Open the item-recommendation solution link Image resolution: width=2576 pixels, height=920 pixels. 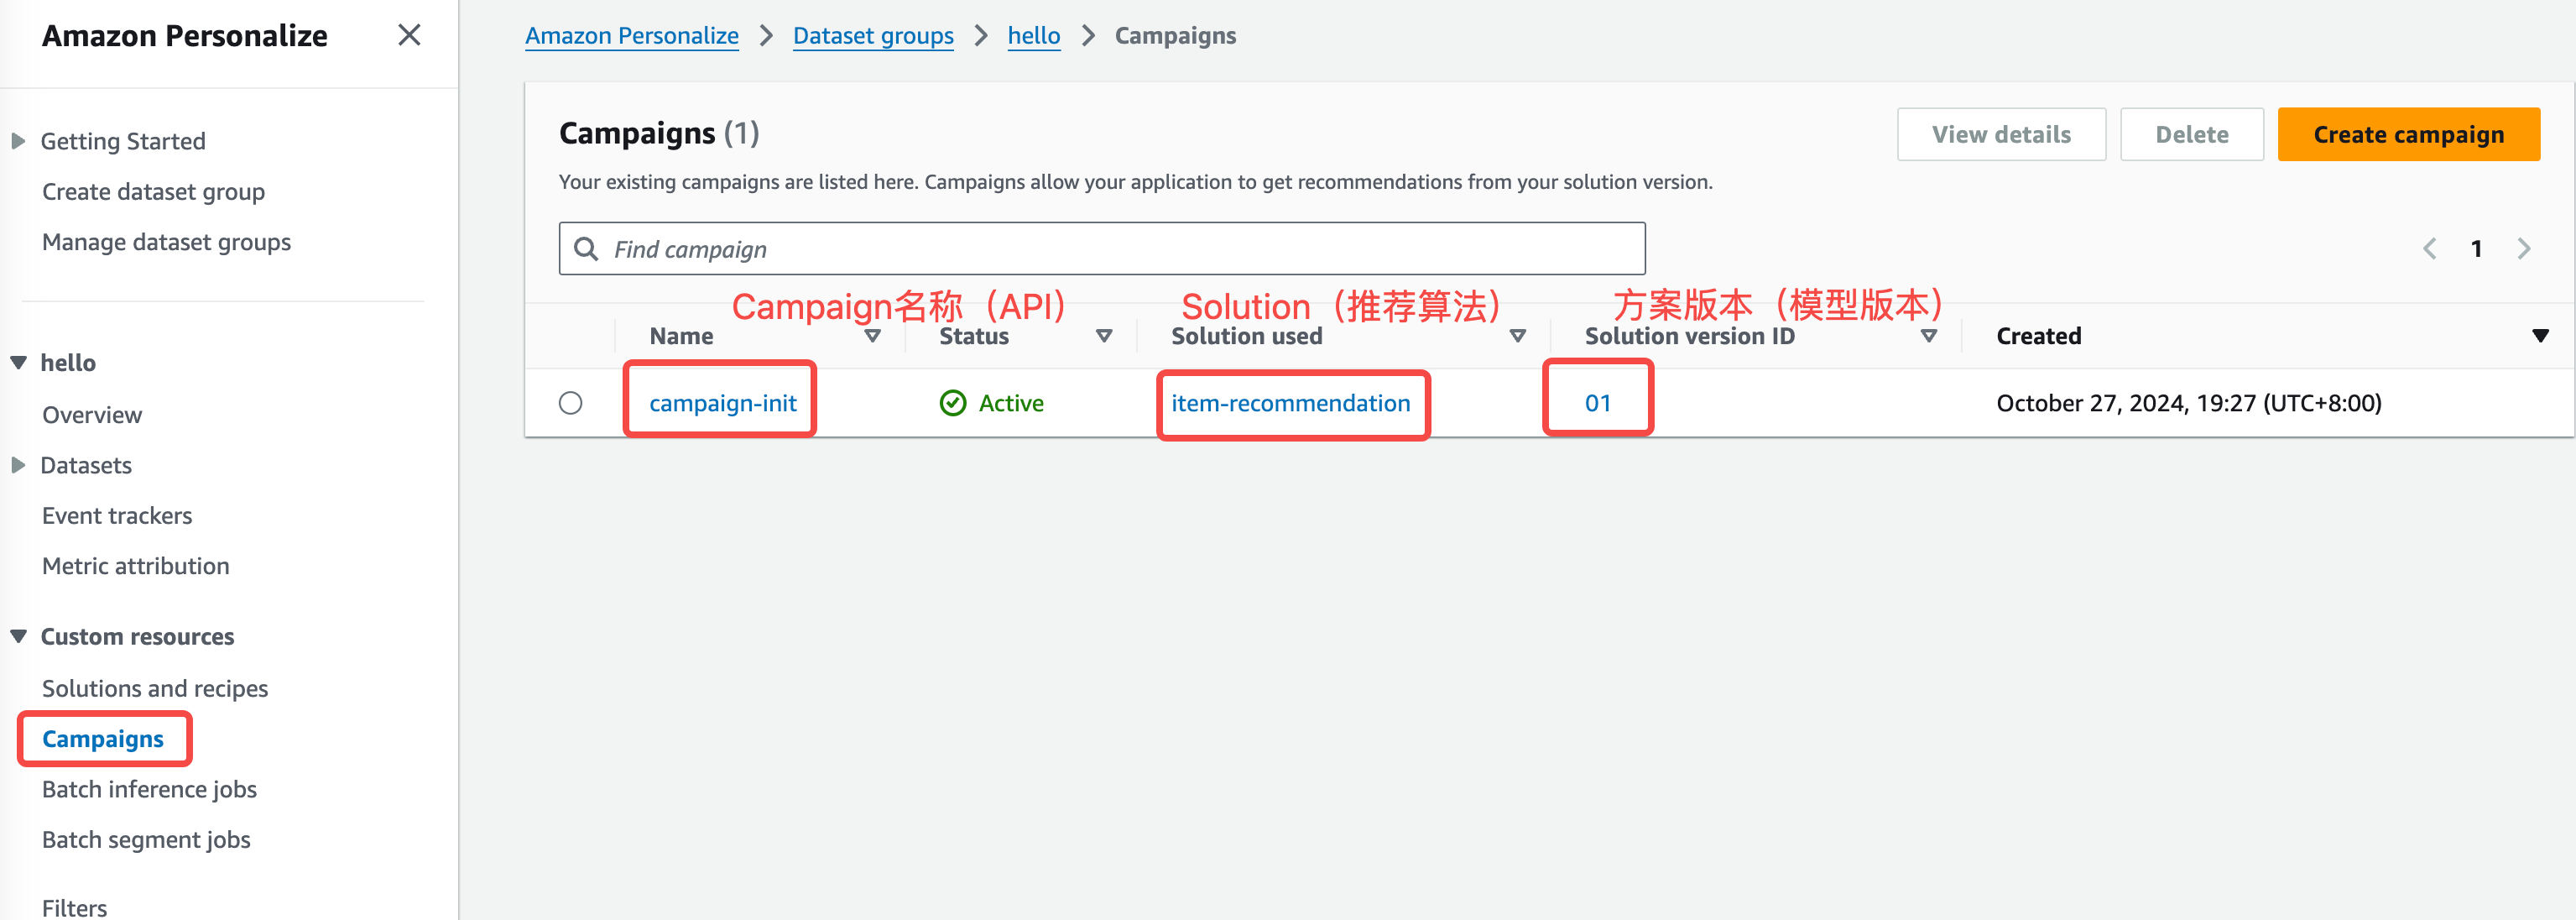coord(1290,403)
